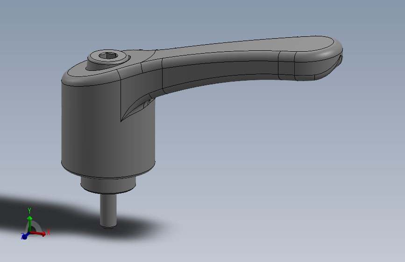Screen dimensions: 405x262
Task: Click the red X axis arrow of the triad
Action: (39, 234)
